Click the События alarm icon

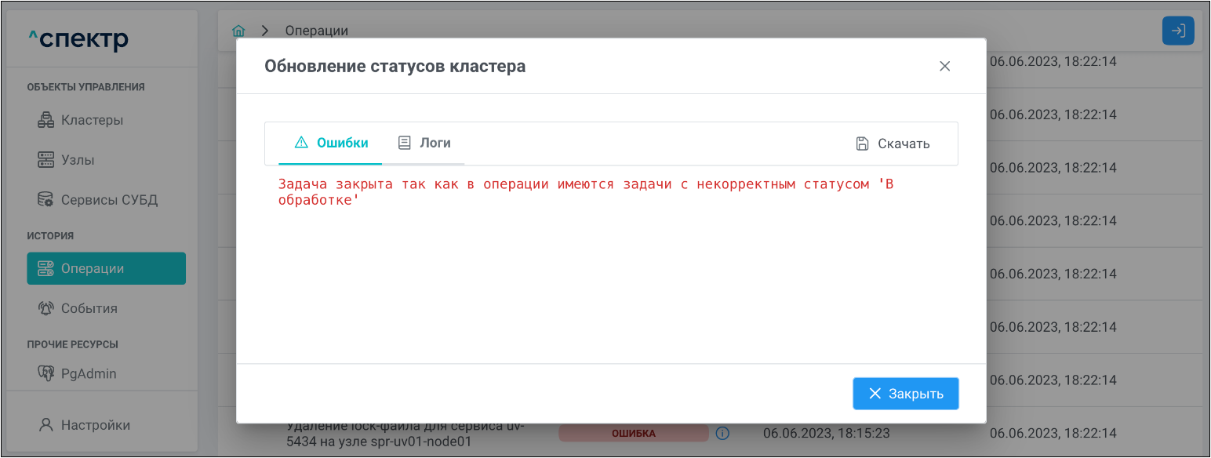pos(45,308)
